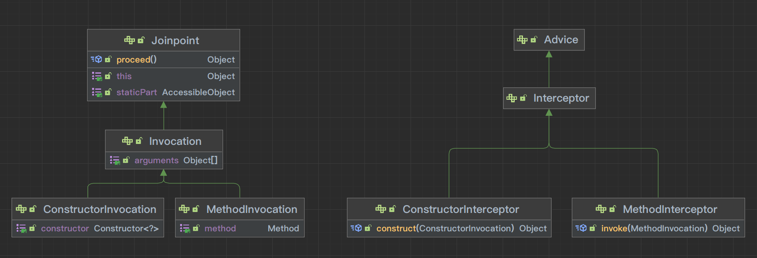
Task: Click the interface icon beside MethodInterceptor
Action: point(601,209)
